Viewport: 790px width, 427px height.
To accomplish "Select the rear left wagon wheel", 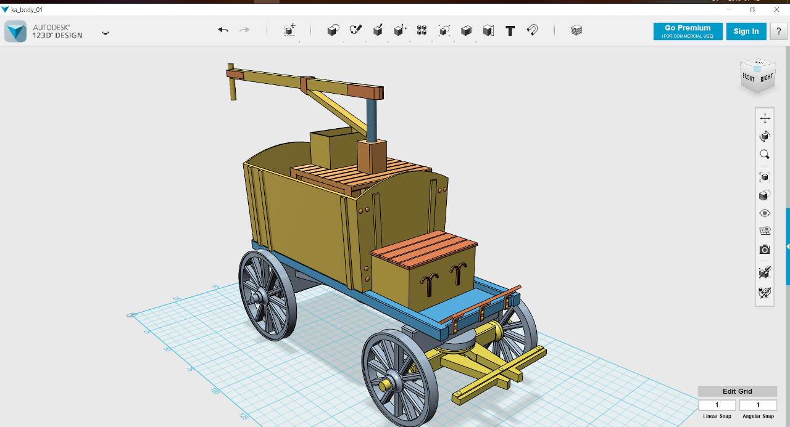I will 267,295.
